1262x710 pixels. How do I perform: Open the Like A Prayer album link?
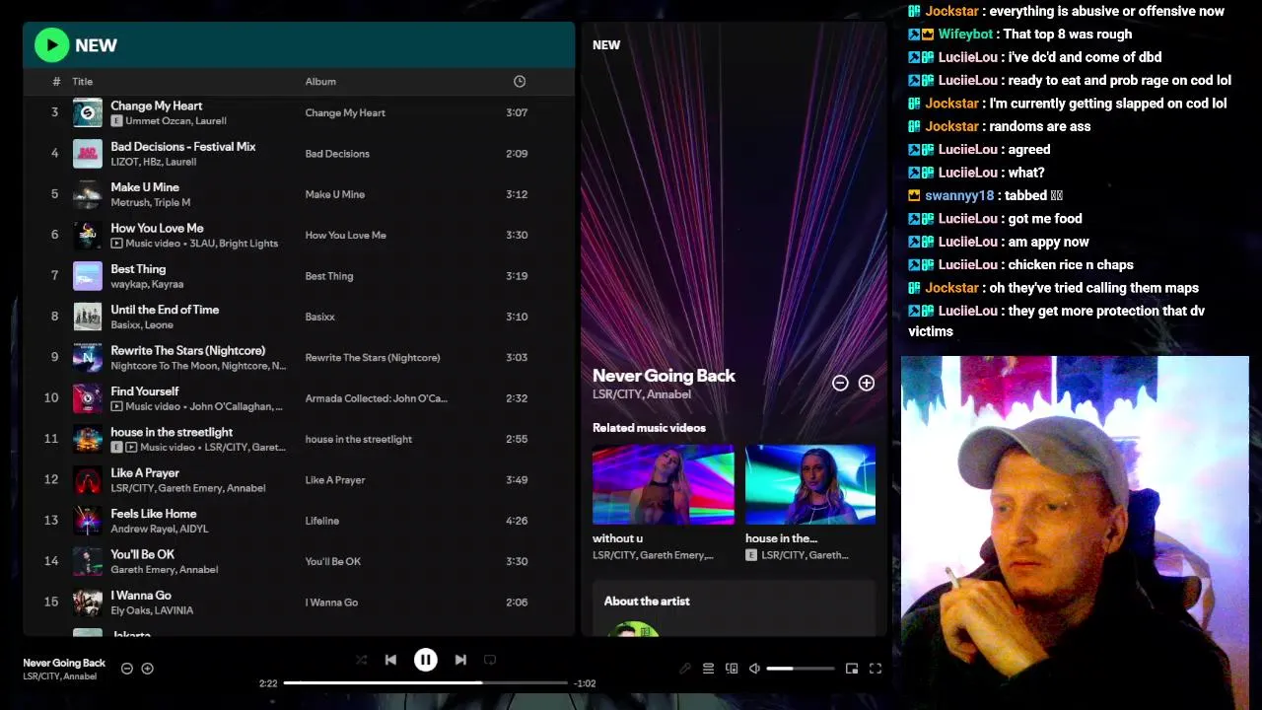(x=335, y=480)
